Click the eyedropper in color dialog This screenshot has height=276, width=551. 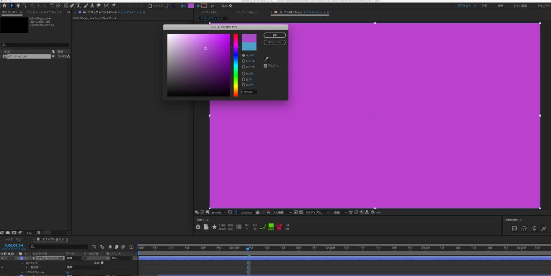(x=266, y=59)
